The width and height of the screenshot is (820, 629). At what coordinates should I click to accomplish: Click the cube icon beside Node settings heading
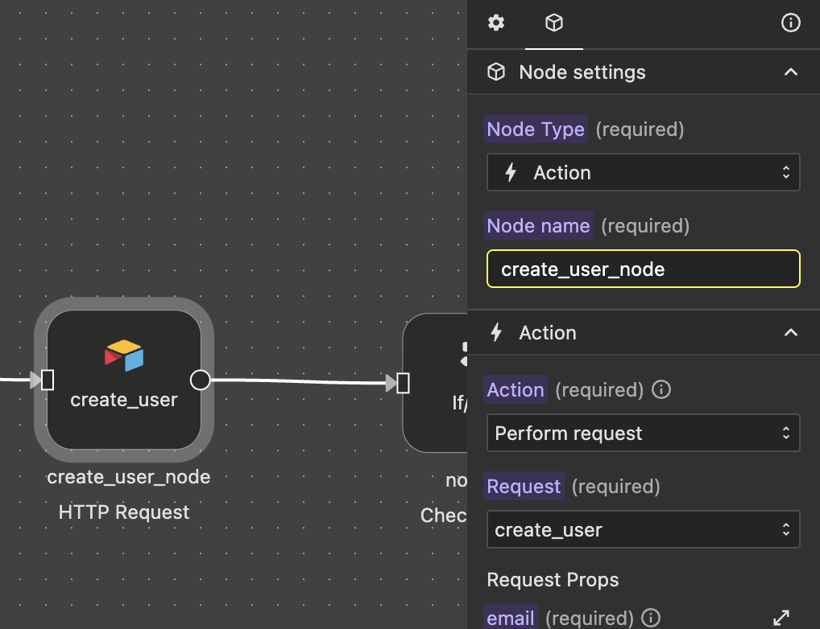[x=495, y=72]
